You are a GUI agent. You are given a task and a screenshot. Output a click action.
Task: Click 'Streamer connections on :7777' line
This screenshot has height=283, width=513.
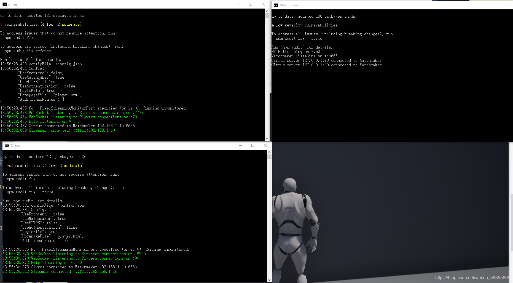click(x=72, y=113)
